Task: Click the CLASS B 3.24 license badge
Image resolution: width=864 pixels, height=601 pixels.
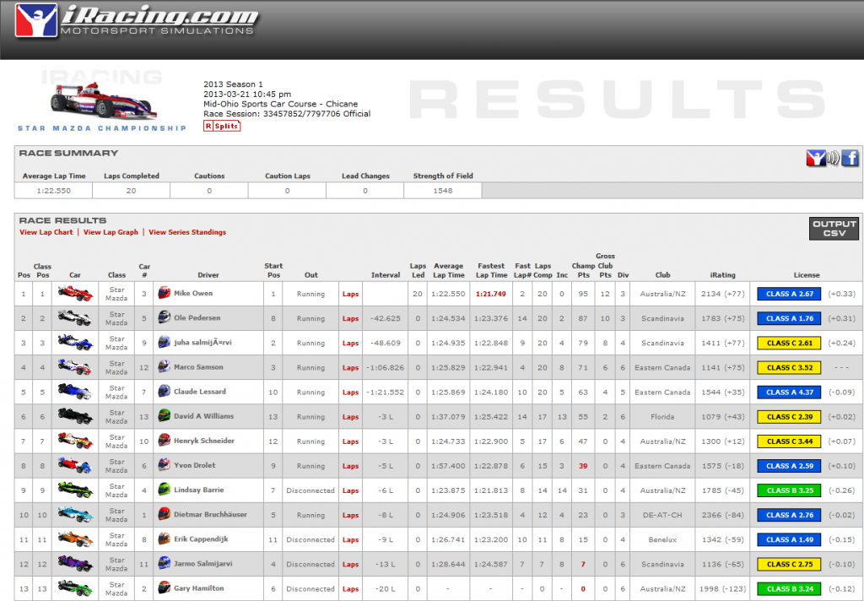Action: click(789, 589)
